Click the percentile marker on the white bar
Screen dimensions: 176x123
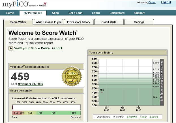pyautogui.click(x=12, y=107)
